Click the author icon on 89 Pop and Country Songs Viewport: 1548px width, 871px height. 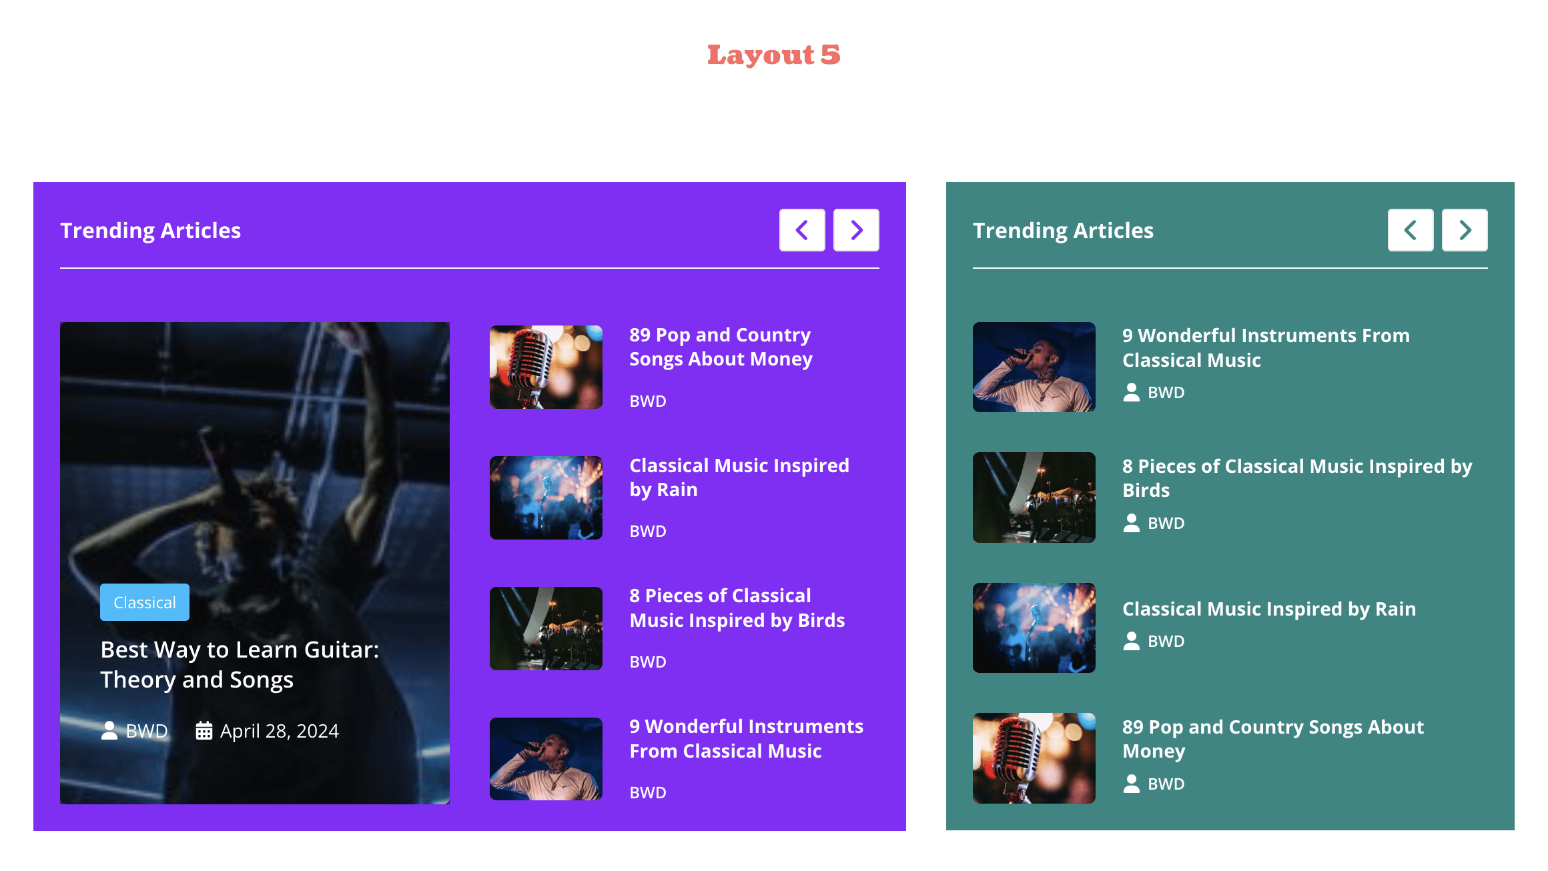click(x=1131, y=783)
